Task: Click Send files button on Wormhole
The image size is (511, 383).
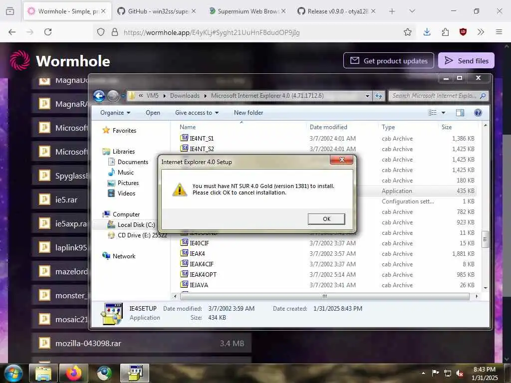Action: point(466,60)
